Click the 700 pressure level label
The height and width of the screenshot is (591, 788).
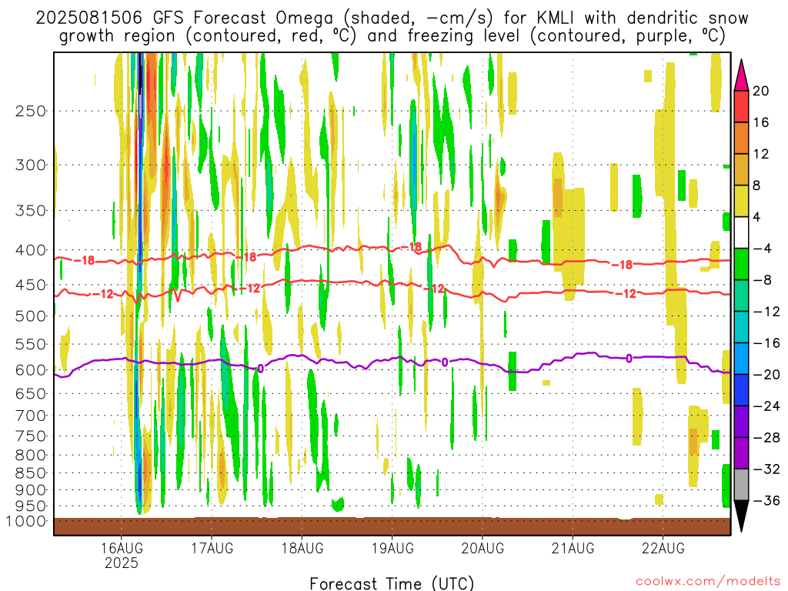click(31, 416)
